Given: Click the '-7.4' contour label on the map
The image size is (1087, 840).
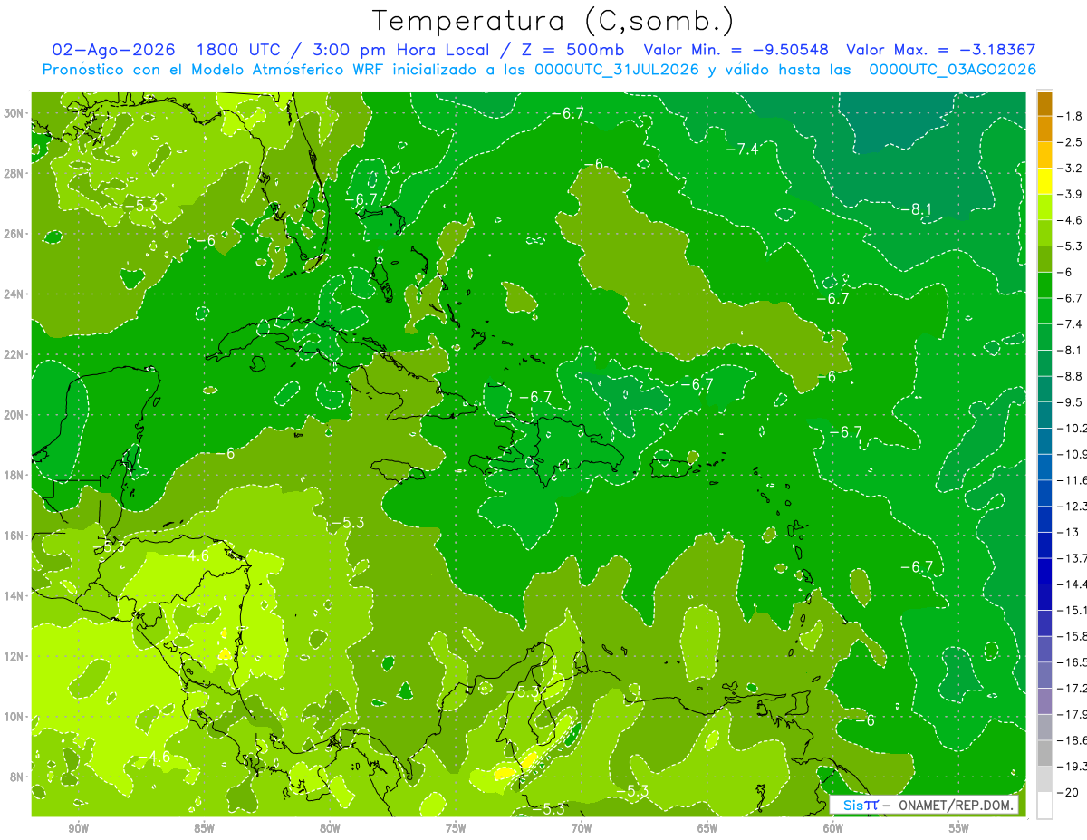Looking at the screenshot, I should [742, 149].
